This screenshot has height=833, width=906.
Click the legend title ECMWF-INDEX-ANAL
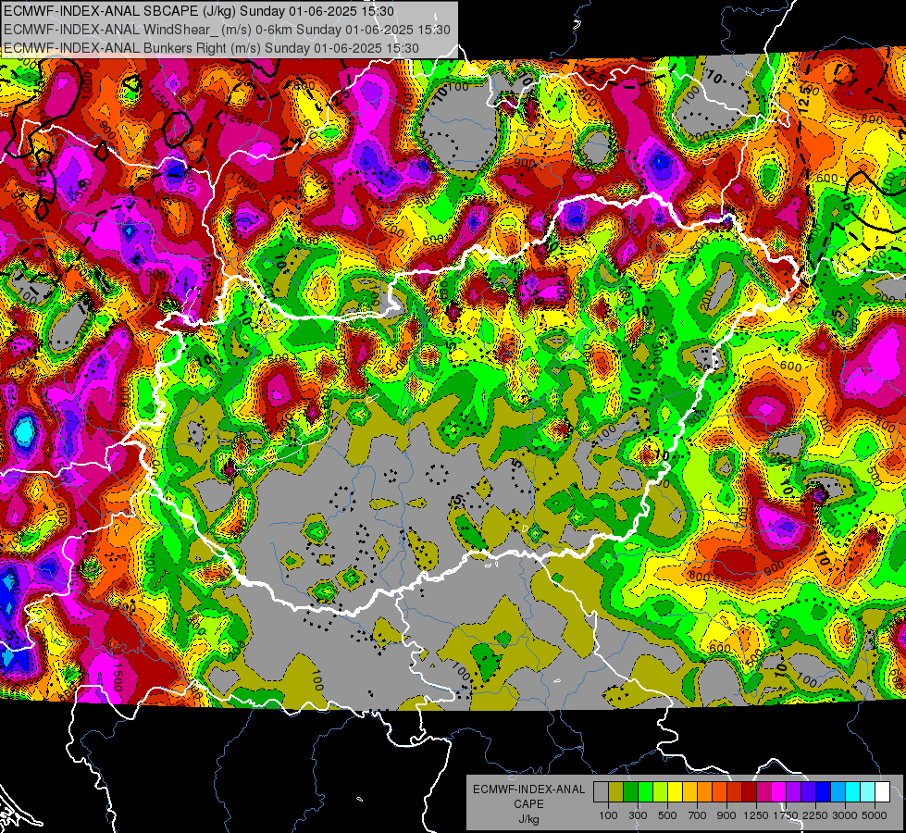tap(529, 789)
